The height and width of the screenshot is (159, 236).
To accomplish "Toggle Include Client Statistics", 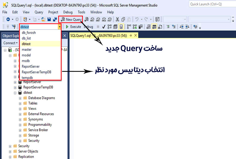I will click(x=141, y=27).
